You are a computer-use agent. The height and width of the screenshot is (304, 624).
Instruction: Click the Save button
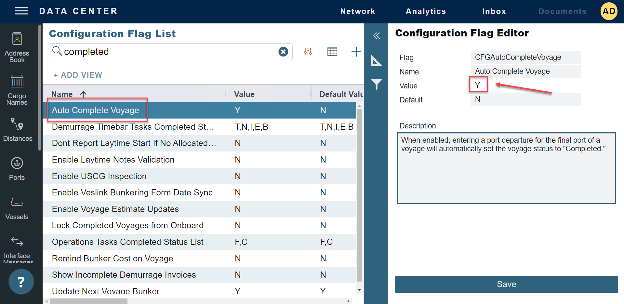tap(506, 284)
